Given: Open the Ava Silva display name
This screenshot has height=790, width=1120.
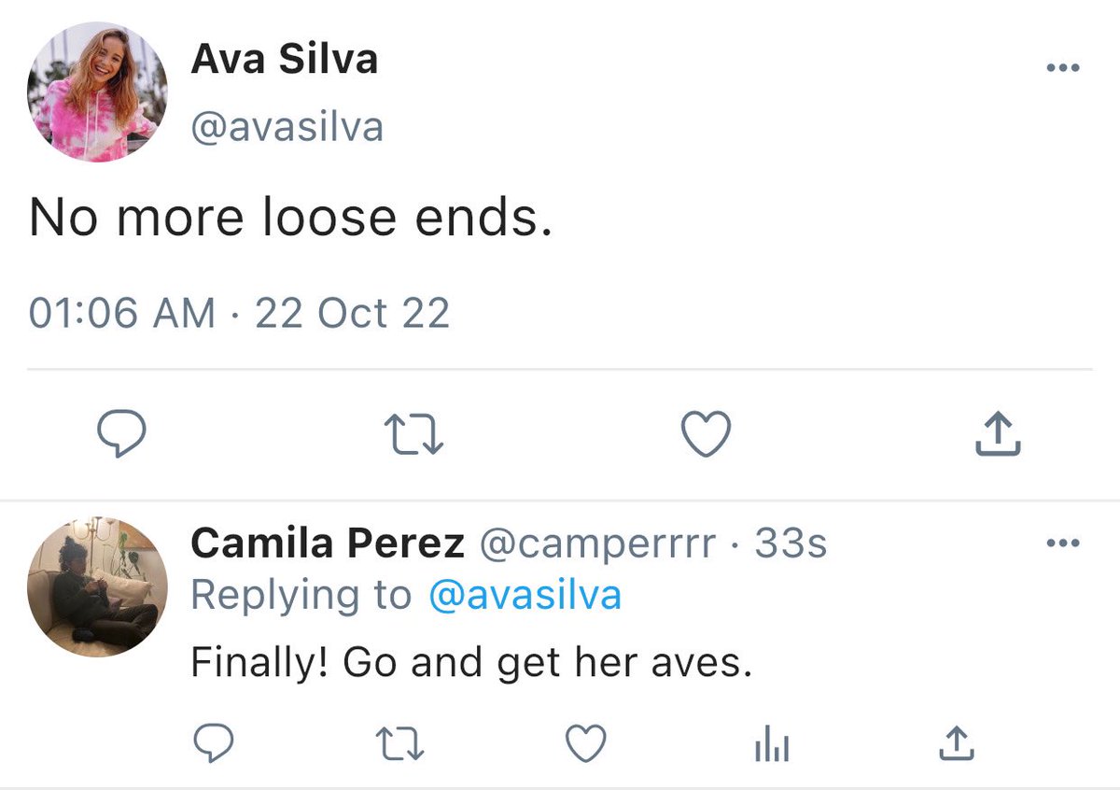Looking at the screenshot, I should point(284,61).
